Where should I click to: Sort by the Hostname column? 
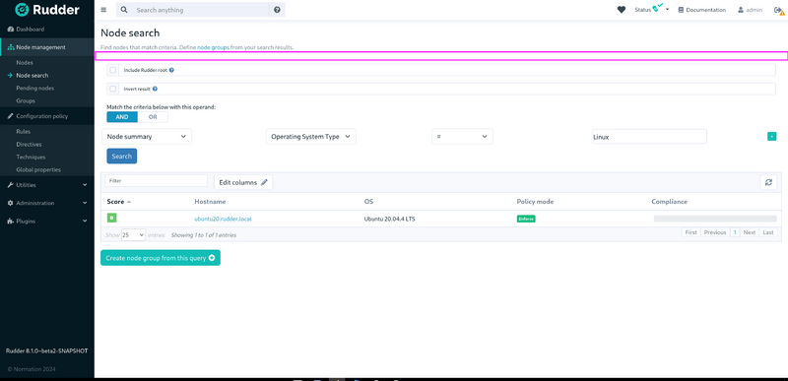[x=210, y=202]
